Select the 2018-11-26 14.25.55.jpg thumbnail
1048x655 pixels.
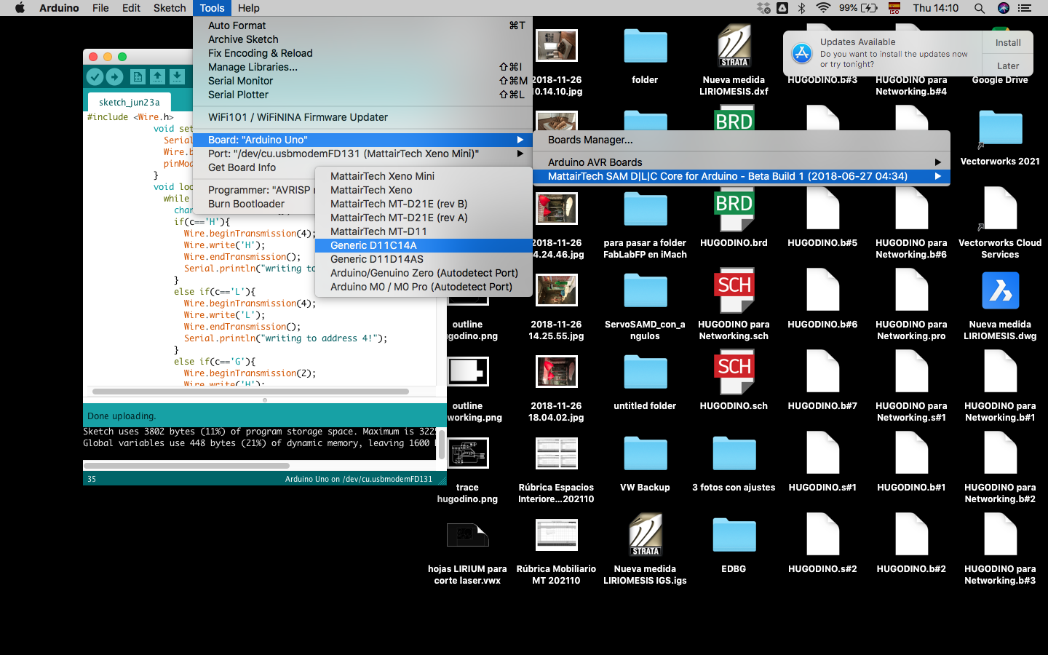(556, 290)
